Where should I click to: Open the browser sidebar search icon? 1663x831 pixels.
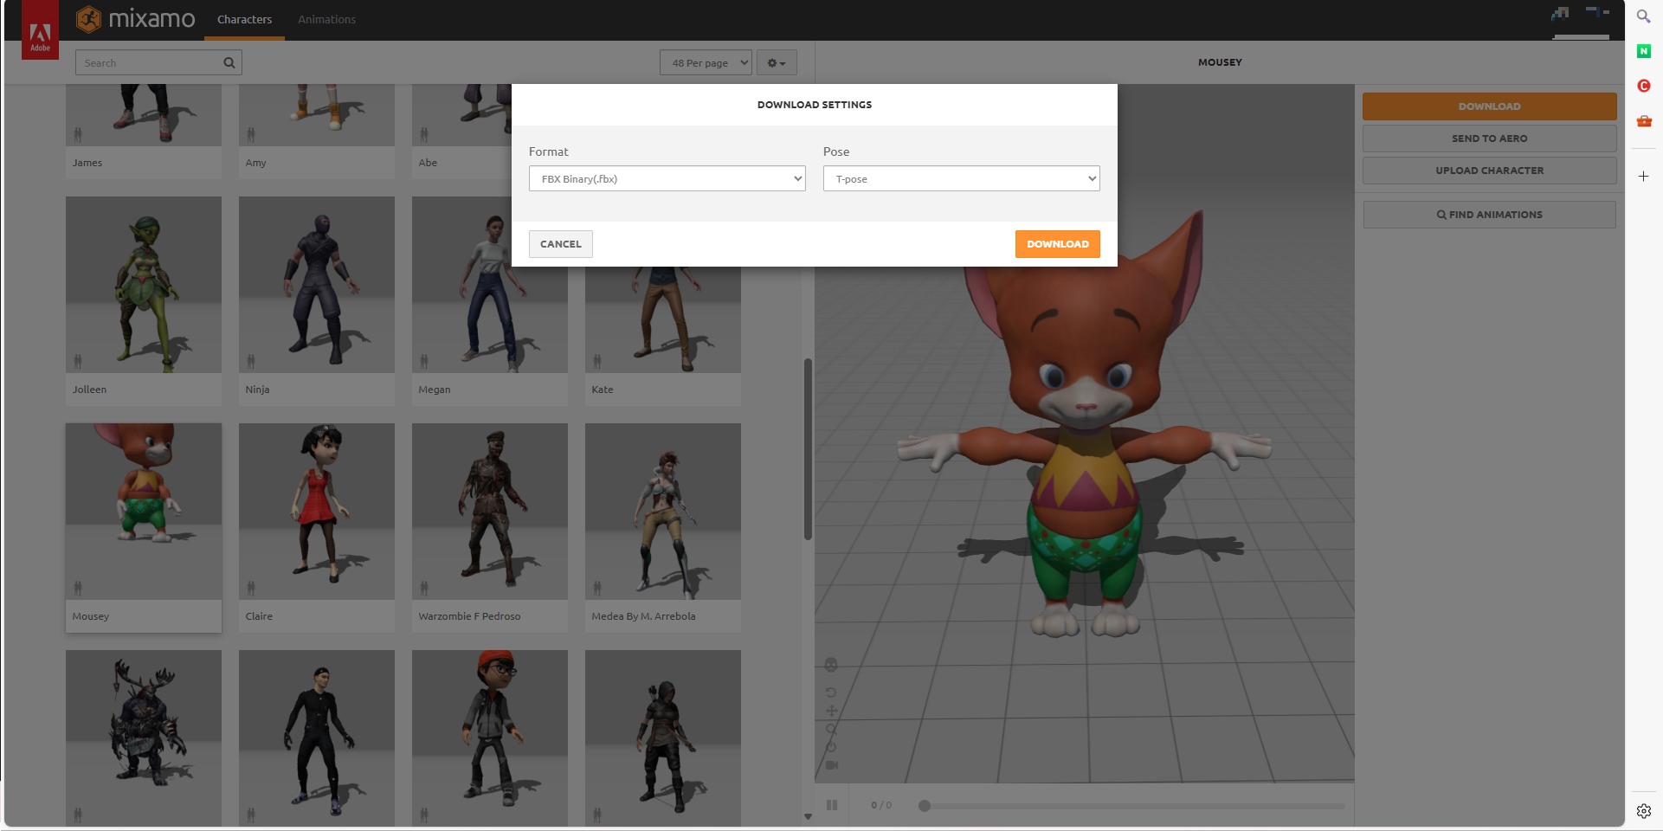pos(1643,16)
